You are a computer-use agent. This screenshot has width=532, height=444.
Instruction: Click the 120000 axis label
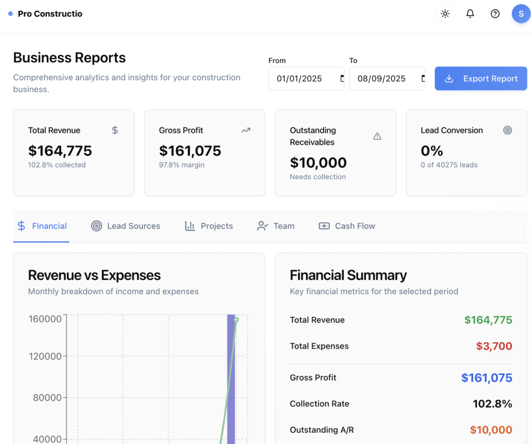45,356
